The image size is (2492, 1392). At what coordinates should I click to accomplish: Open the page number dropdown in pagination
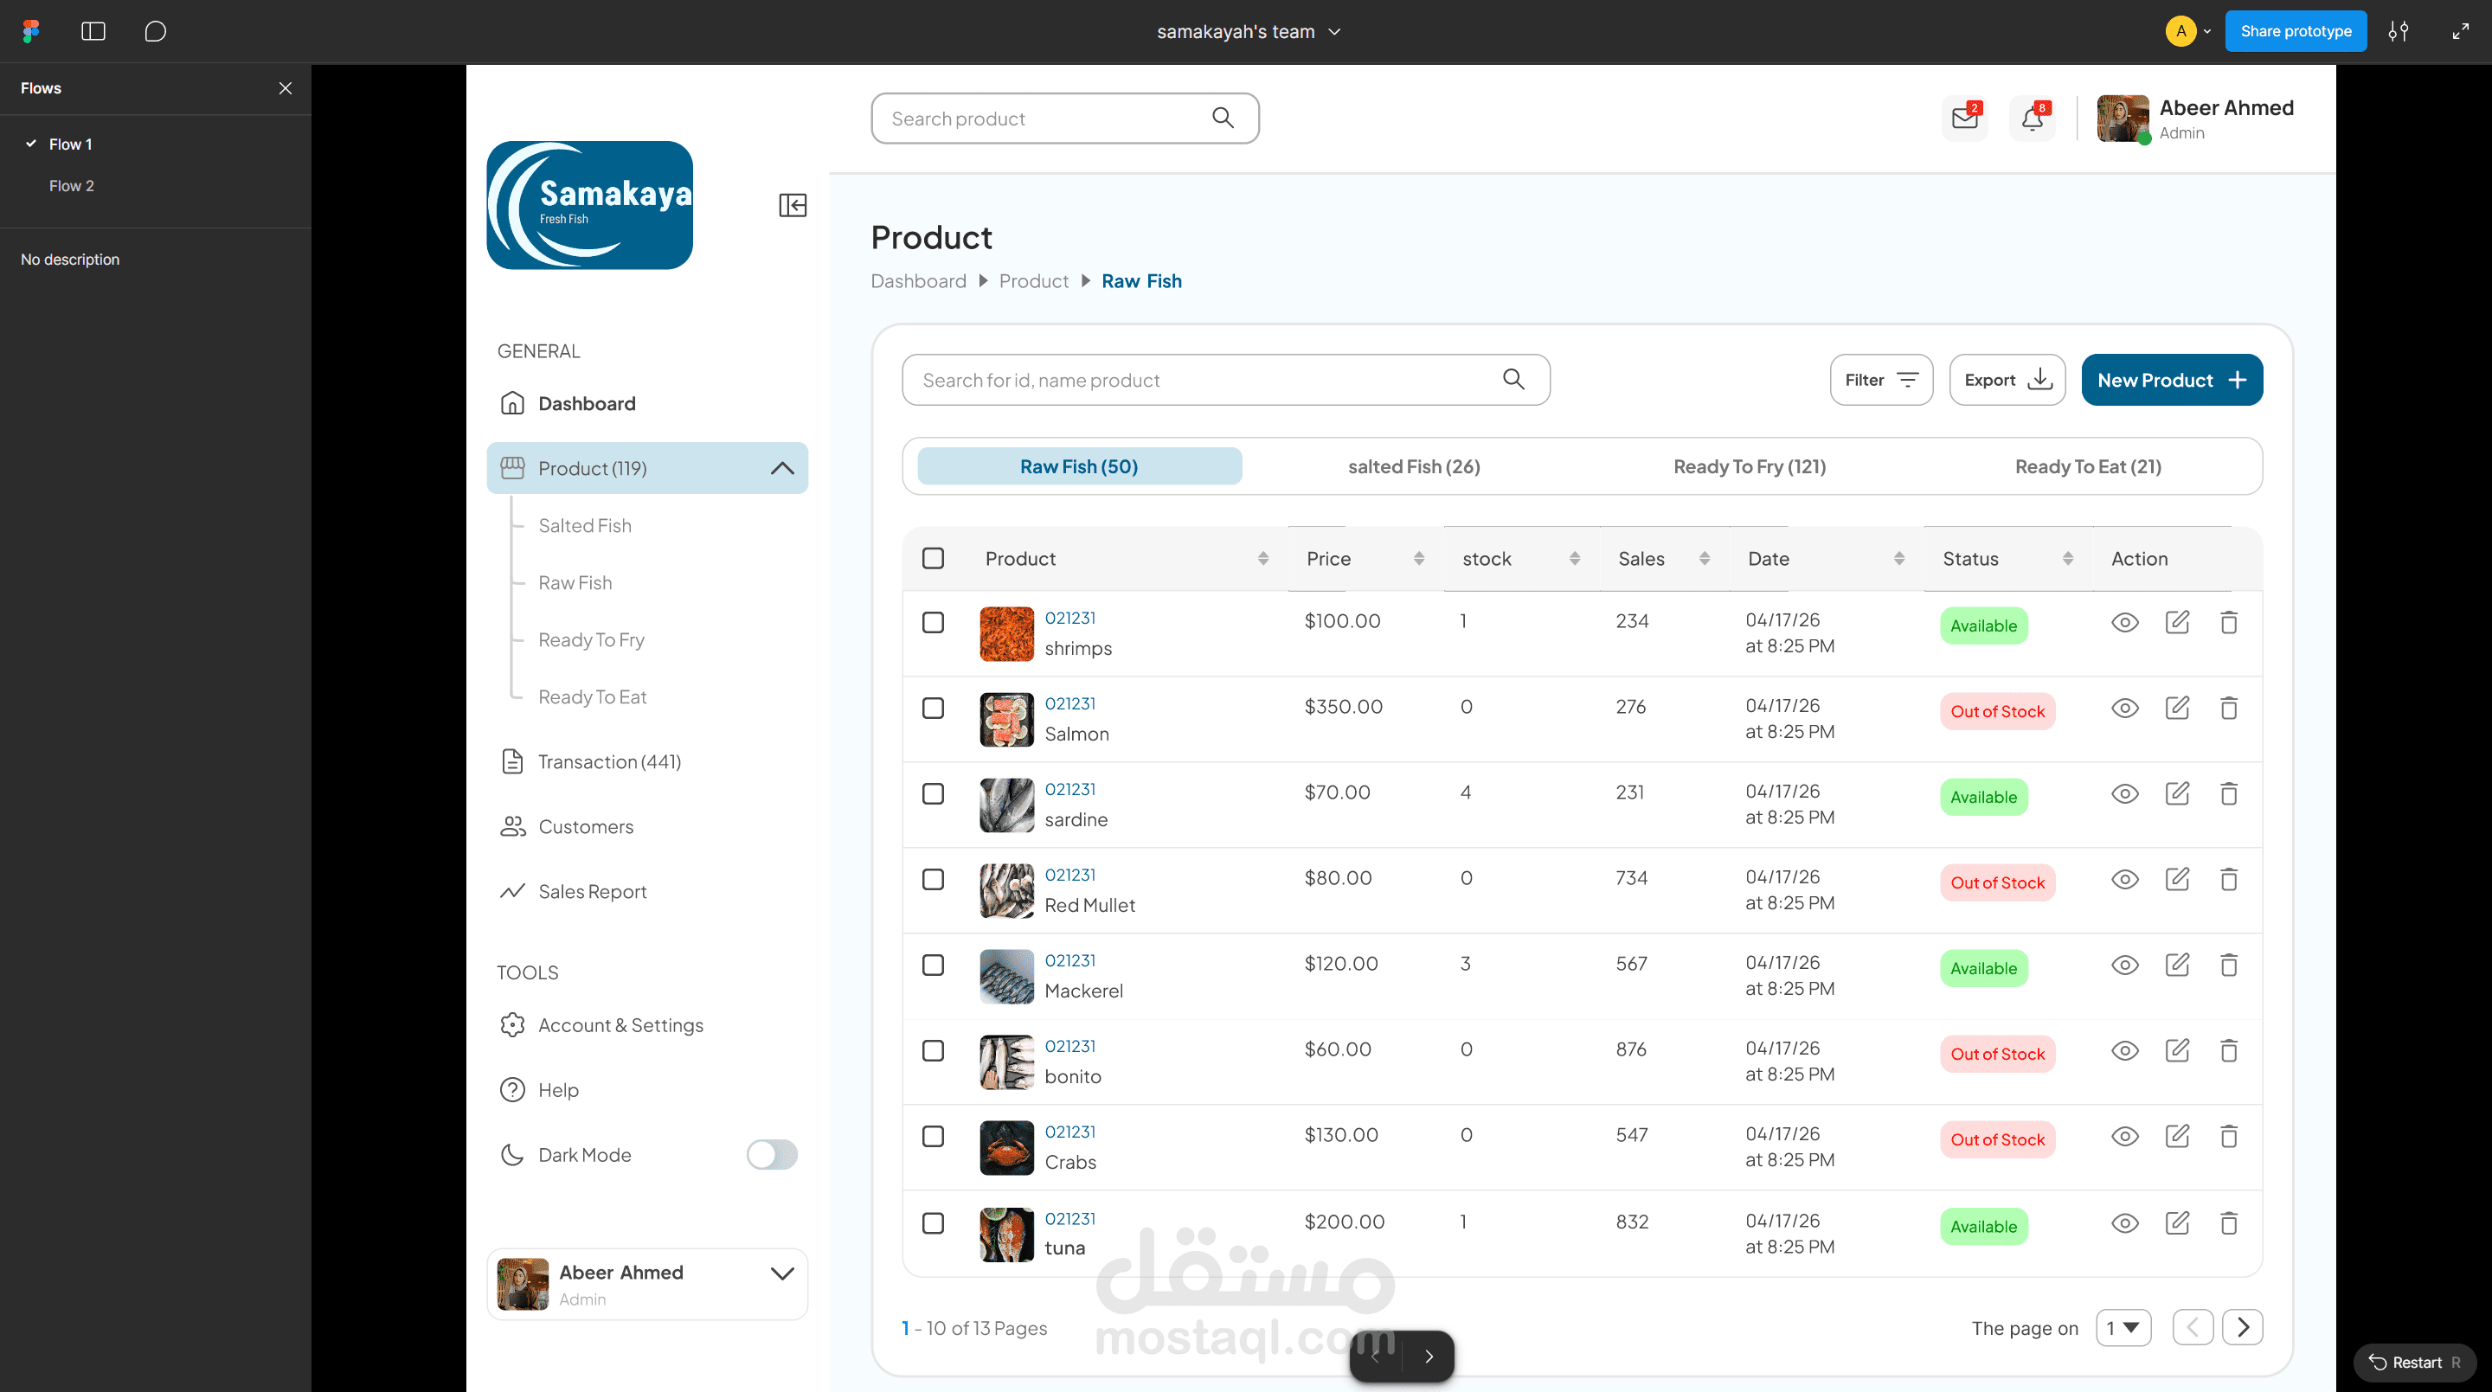2123,1327
